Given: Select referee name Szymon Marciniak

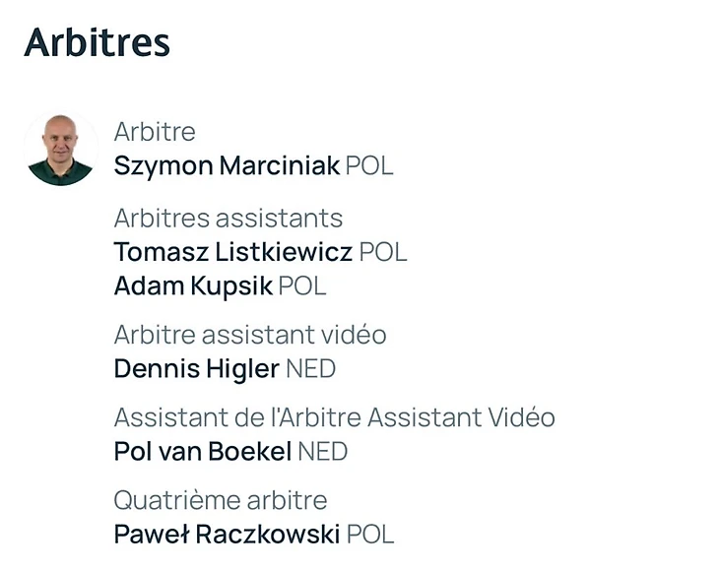Looking at the screenshot, I should pyautogui.click(x=227, y=165).
